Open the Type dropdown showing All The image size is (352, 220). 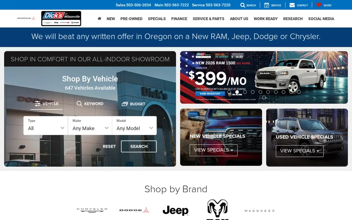[x=45, y=125]
